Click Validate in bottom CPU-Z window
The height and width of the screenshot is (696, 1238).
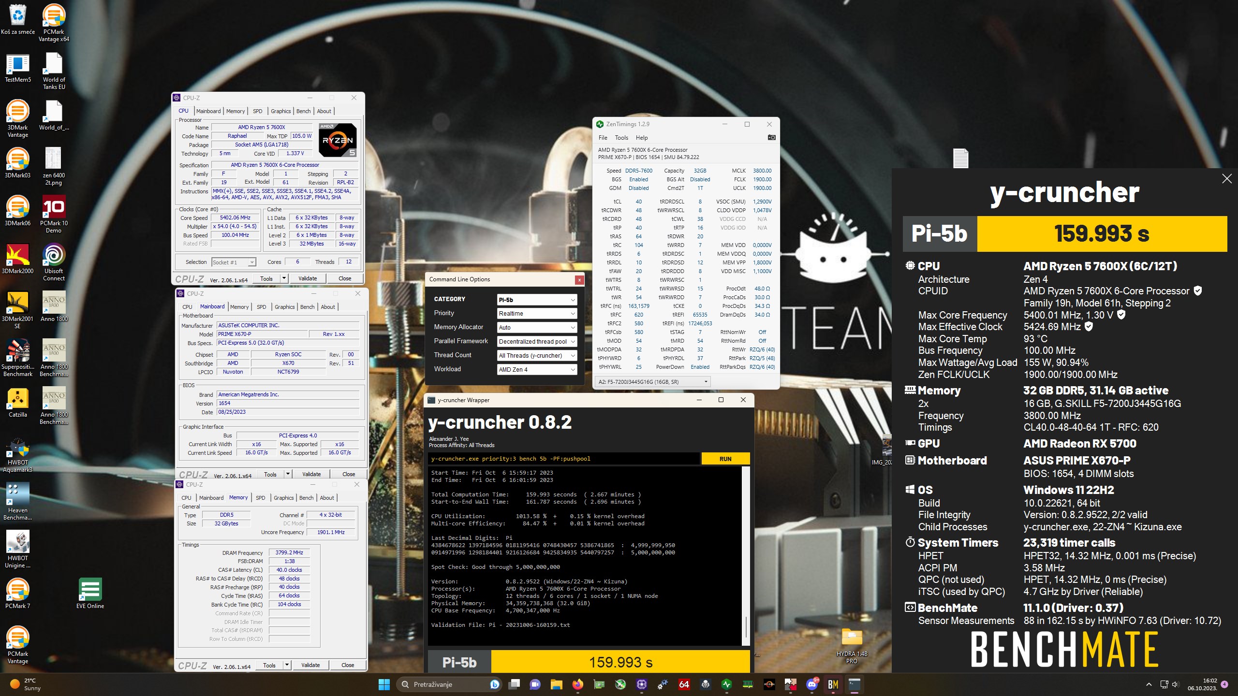click(310, 665)
